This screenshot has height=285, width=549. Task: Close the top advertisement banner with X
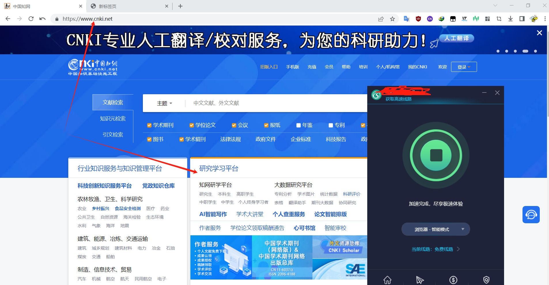point(539,33)
